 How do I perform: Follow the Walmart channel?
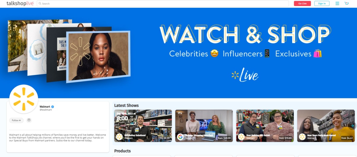click(x=16, y=120)
